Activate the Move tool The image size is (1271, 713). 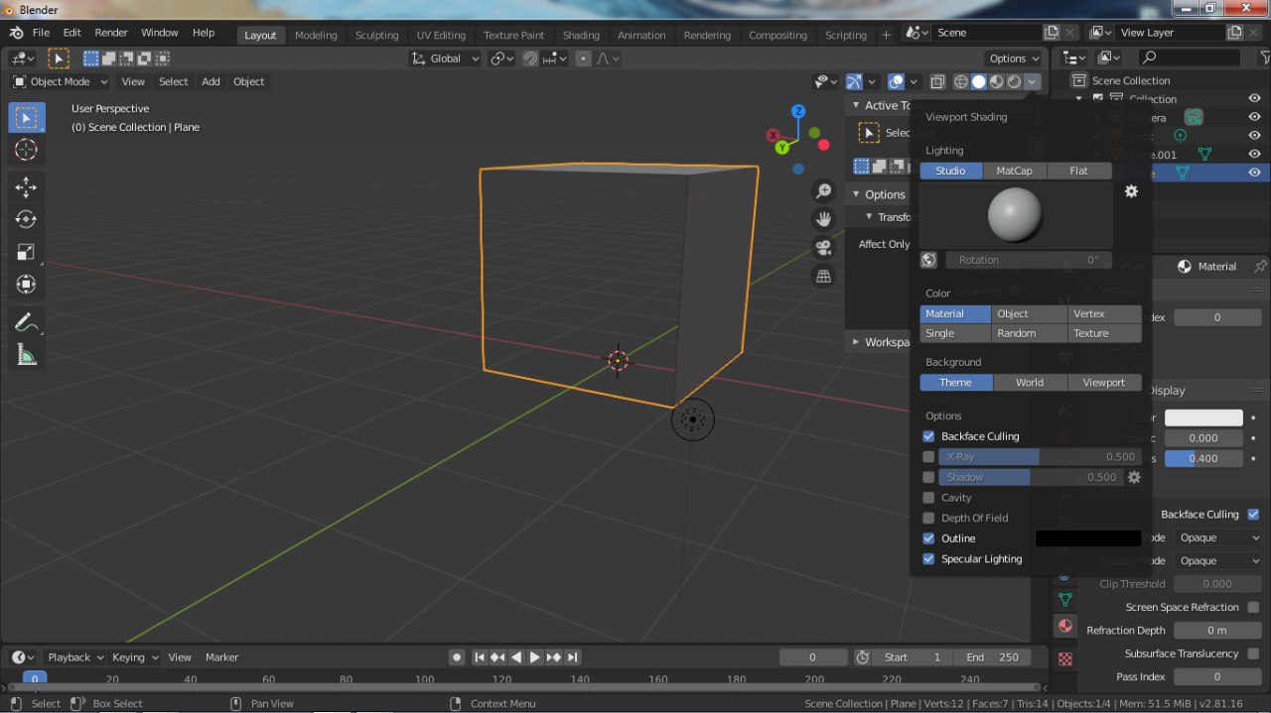[27, 187]
